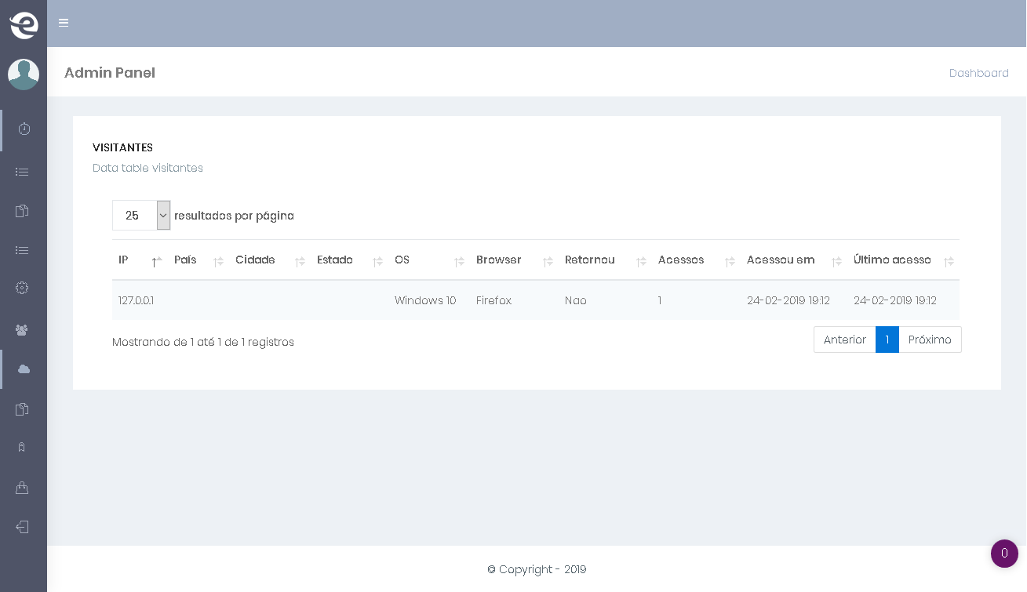Open the settings gear icon in sidebar
This screenshot has height=592, width=1027.
point(22,288)
